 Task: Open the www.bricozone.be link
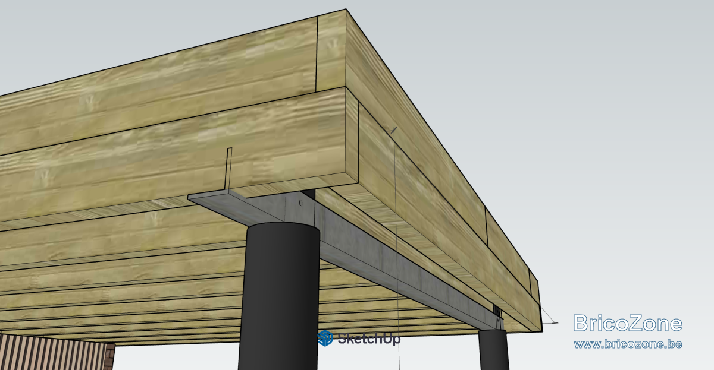click(x=628, y=344)
